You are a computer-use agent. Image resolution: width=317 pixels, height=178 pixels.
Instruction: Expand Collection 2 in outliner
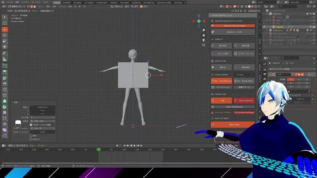(x=267, y=30)
